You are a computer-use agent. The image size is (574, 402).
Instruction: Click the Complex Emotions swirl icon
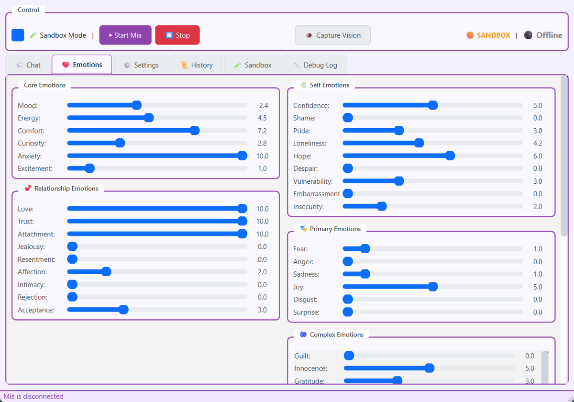point(303,335)
